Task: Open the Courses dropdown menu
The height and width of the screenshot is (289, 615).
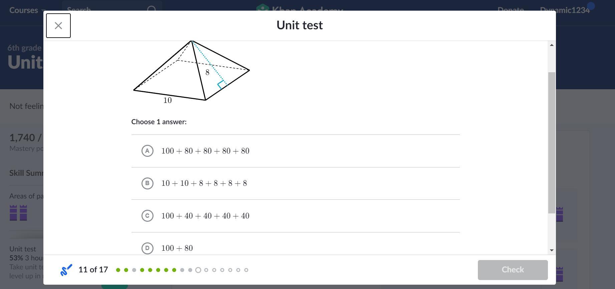Action: click(x=27, y=10)
